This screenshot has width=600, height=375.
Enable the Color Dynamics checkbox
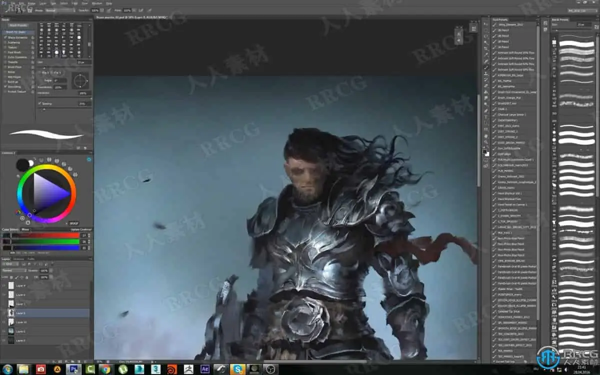pyautogui.click(x=5, y=57)
